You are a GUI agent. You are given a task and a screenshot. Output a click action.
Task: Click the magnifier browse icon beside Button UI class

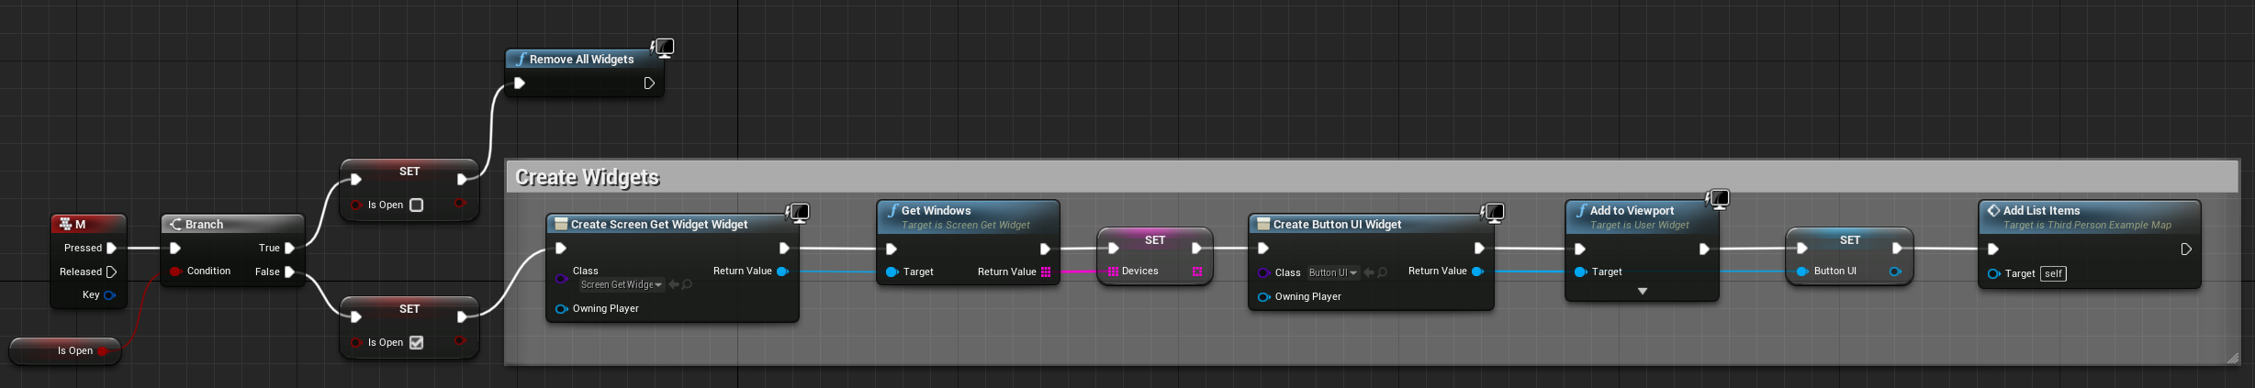pos(1382,272)
